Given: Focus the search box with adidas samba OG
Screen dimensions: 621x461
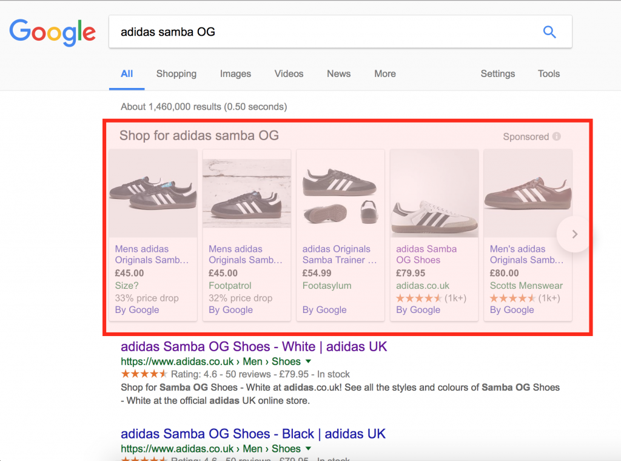Looking at the screenshot, I should pos(341,32).
